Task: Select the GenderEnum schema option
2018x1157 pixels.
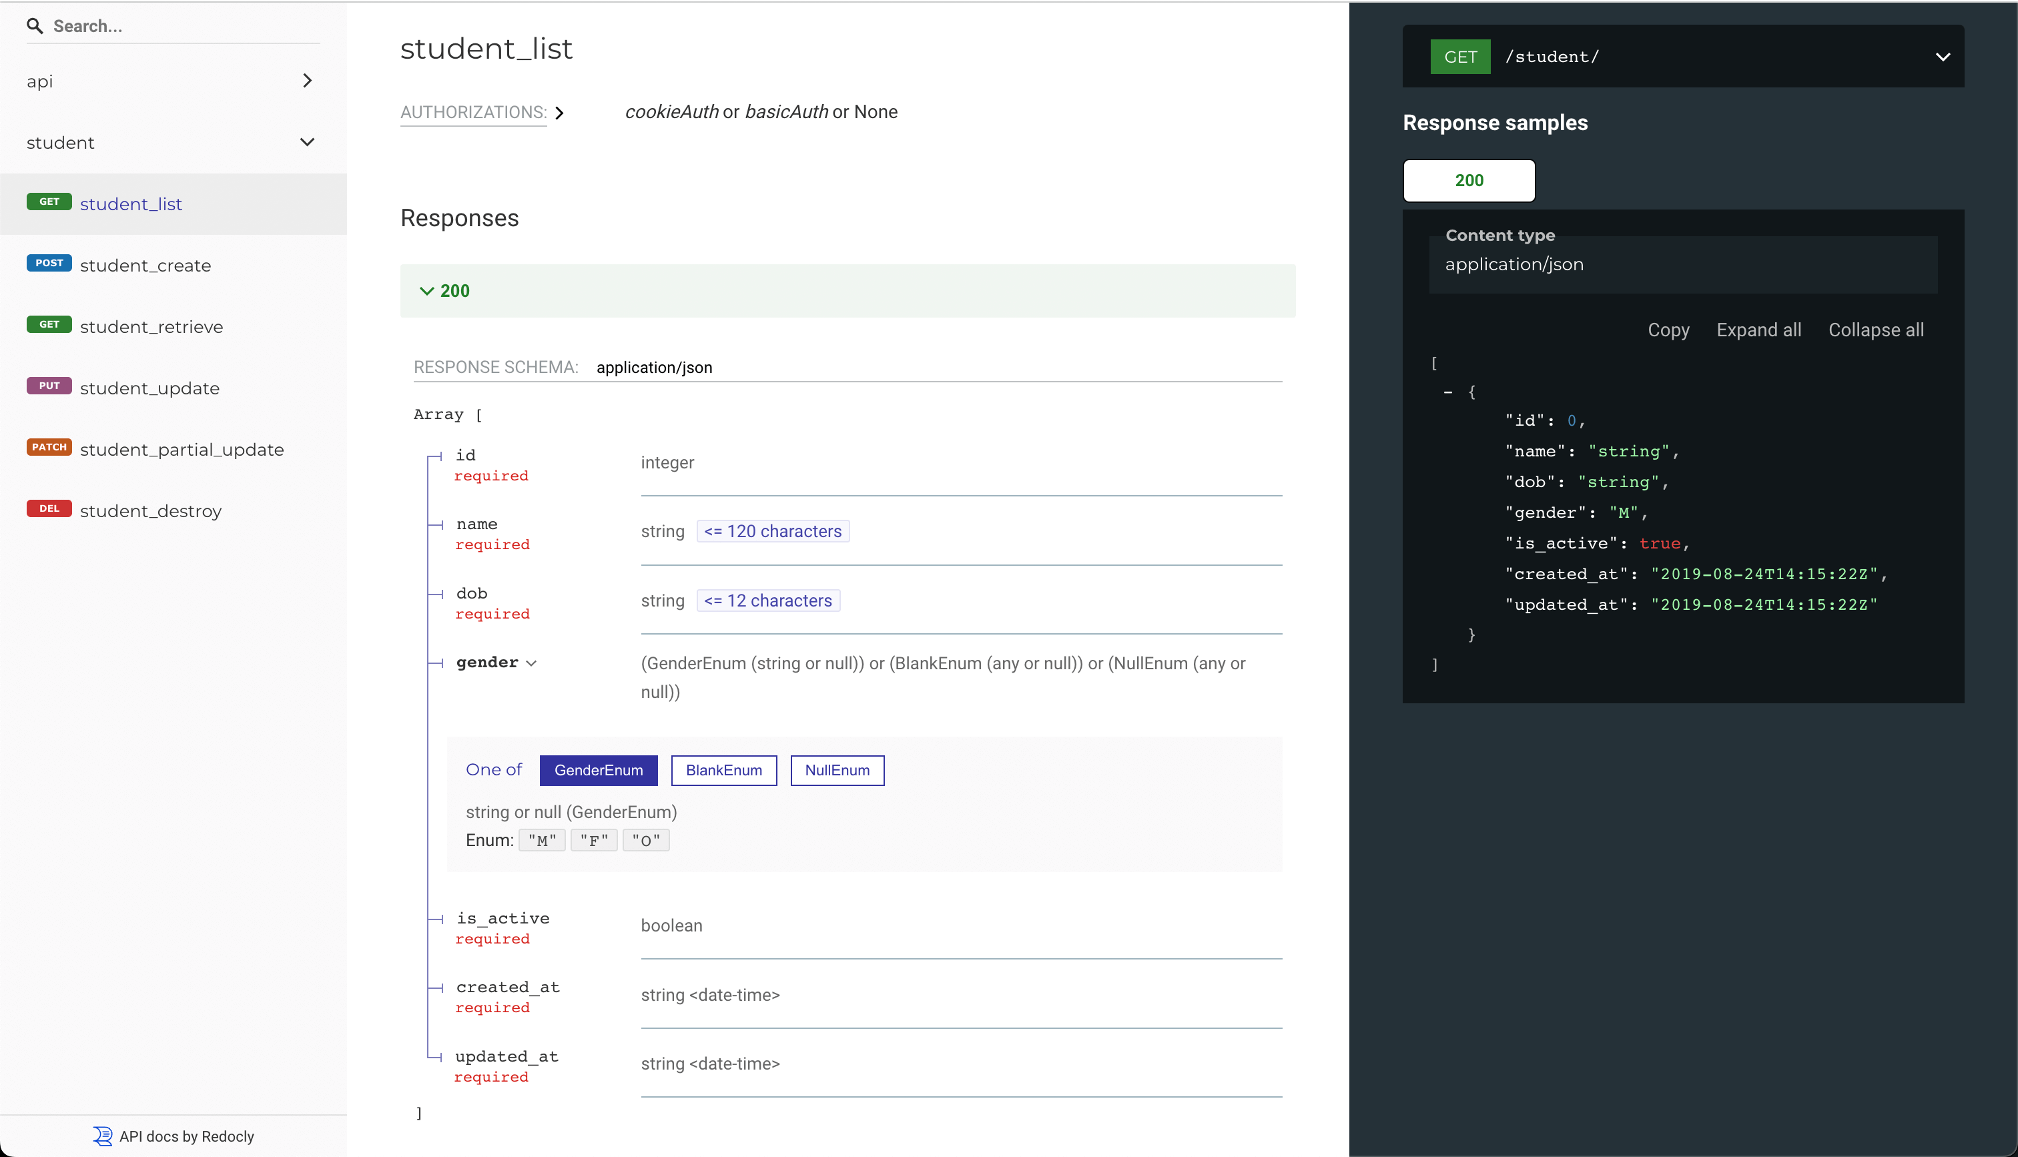Action: click(x=598, y=770)
